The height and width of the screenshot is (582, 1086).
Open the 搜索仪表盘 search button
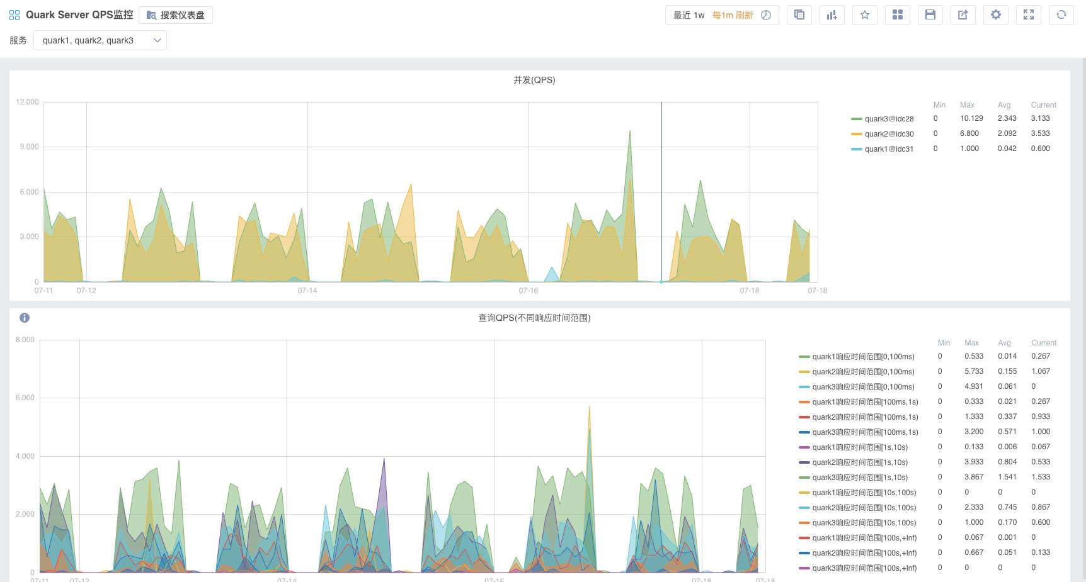(x=176, y=15)
